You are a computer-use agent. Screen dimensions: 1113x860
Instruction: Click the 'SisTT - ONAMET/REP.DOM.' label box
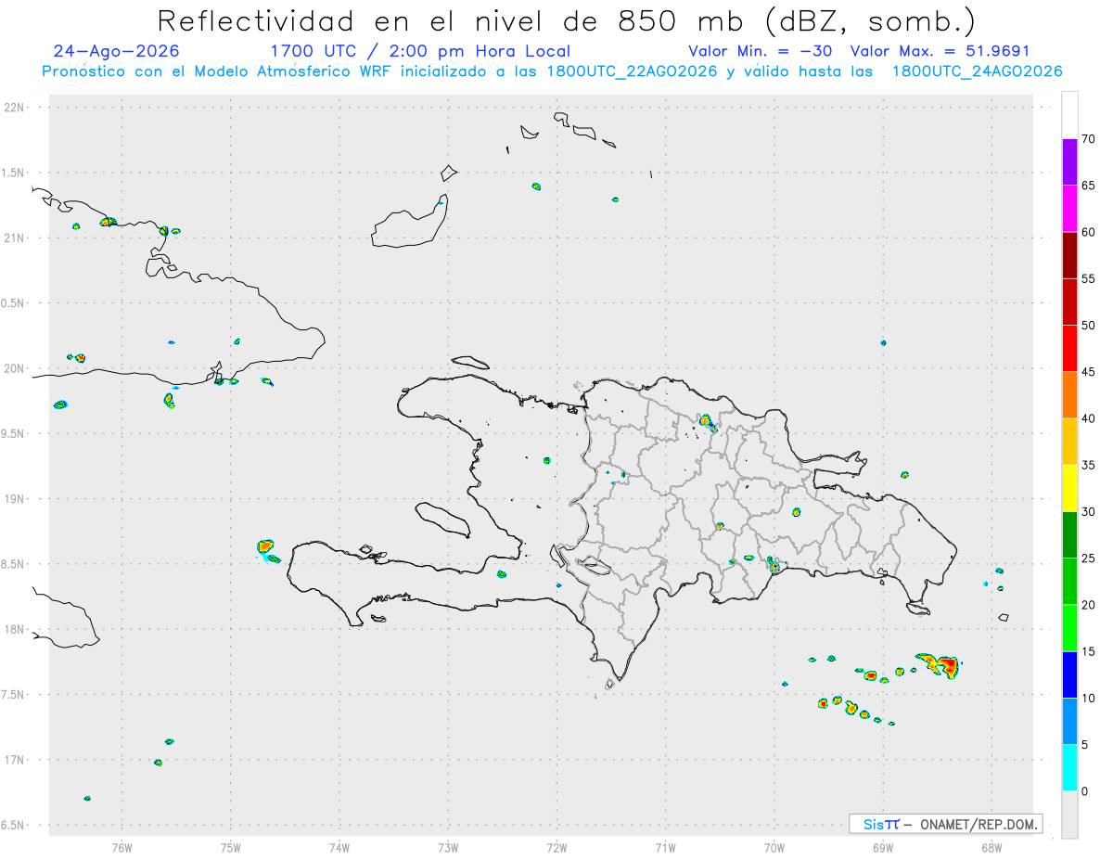pyautogui.click(x=945, y=824)
